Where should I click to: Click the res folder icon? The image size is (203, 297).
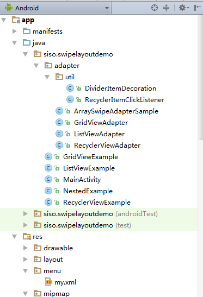coord(27,237)
